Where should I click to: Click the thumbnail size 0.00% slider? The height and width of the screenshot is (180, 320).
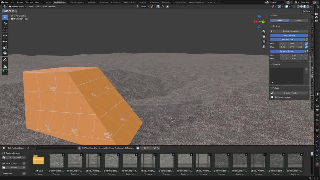(x=146, y=148)
